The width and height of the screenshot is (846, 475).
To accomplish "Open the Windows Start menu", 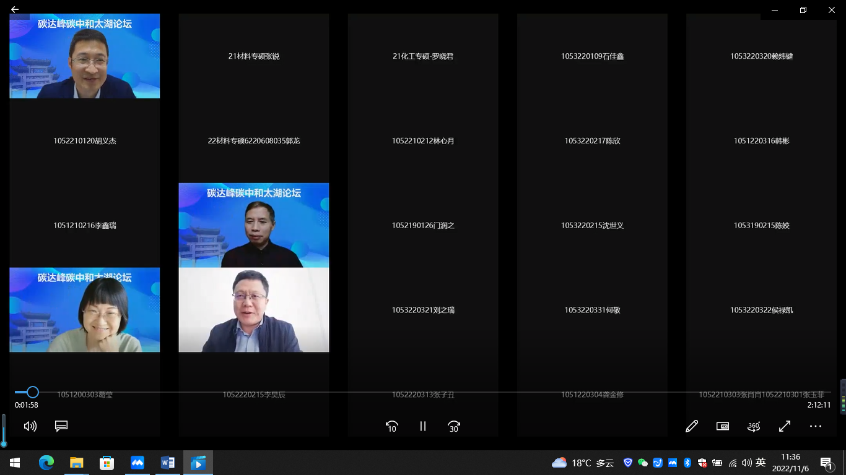I will [15, 463].
